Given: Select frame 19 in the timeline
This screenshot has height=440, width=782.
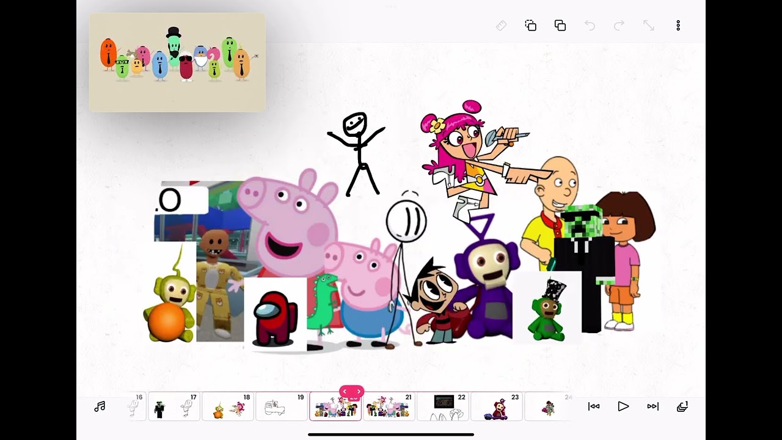Looking at the screenshot, I should coord(281,406).
